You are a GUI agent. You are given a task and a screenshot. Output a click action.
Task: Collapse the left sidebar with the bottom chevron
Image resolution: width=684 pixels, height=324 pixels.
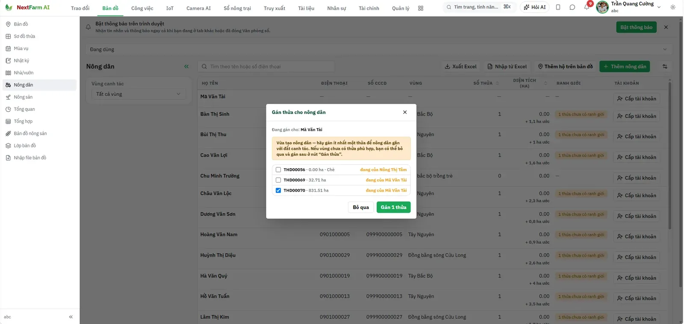pyautogui.click(x=71, y=317)
